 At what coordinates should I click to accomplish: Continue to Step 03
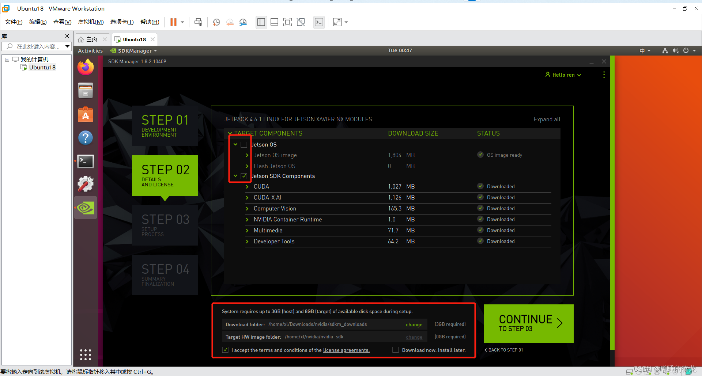pyautogui.click(x=529, y=323)
